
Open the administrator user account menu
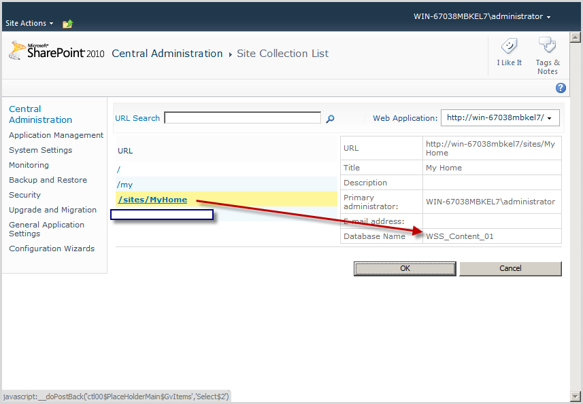coord(482,16)
